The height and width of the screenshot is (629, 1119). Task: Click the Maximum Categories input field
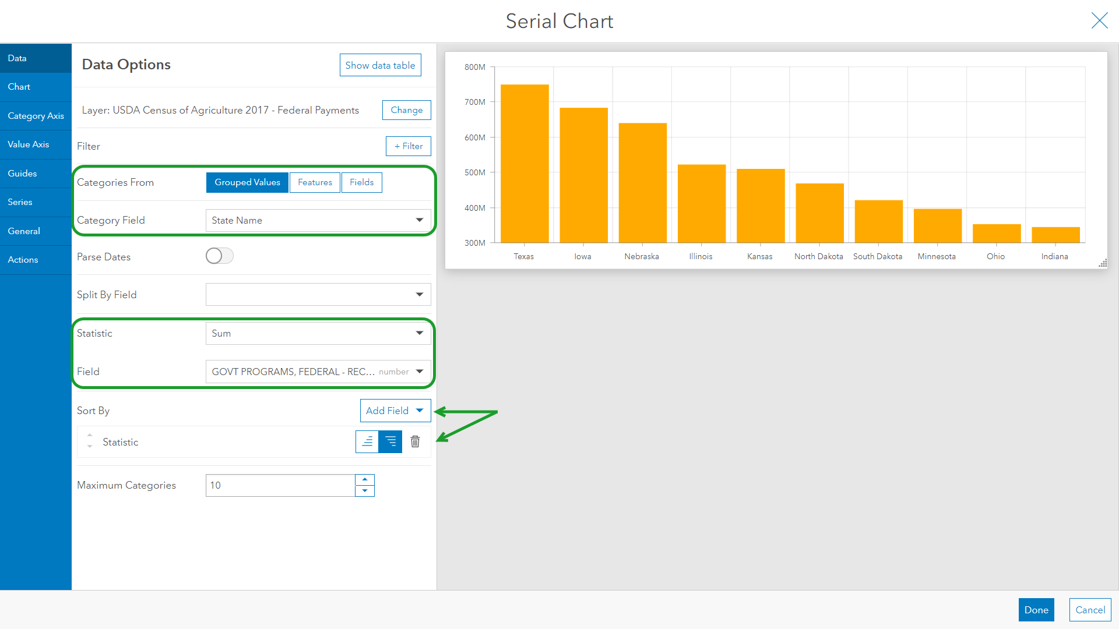[280, 485]
